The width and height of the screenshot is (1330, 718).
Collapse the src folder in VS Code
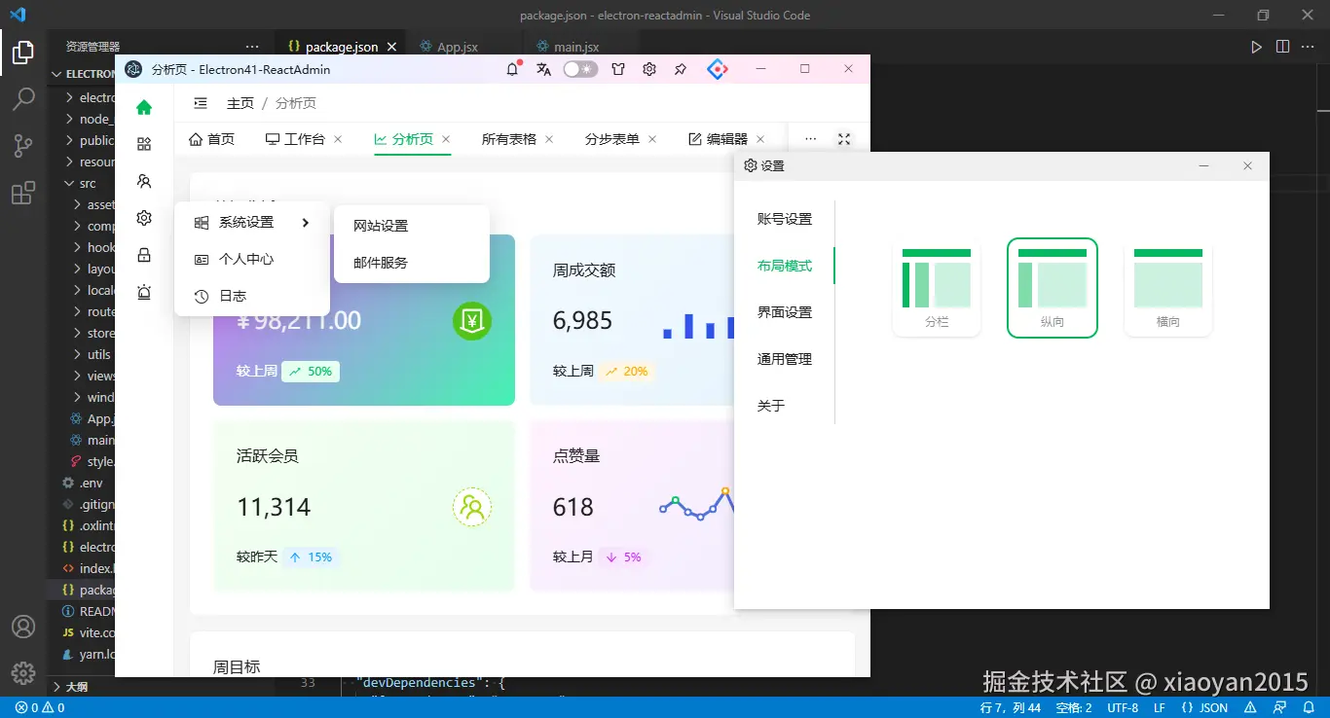click(82, 183)
